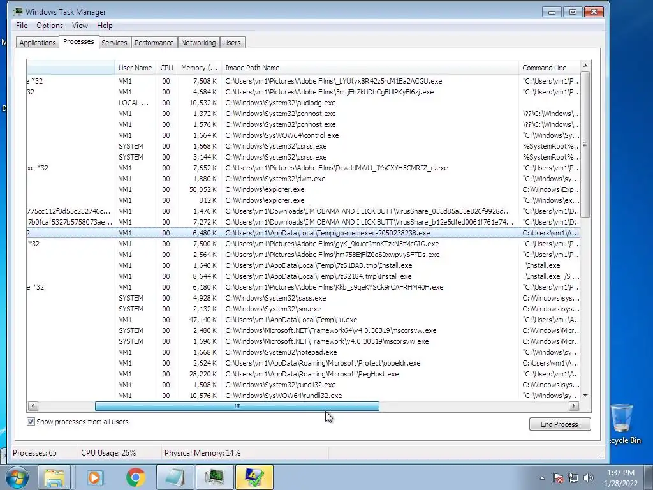Viewport: 653px width, 490px height.
Task: Click the taskbar clock 1:37 PM
Action: (620, 473)
